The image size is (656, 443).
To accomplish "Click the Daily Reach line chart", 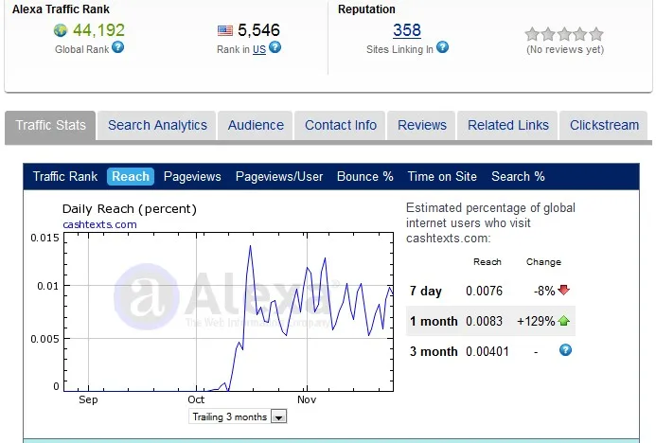I will coord(228,312).
